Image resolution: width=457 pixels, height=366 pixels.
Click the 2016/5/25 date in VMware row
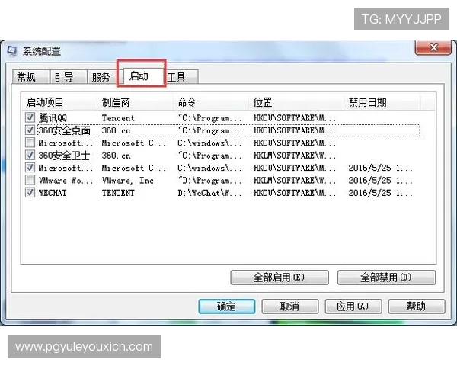381,181
